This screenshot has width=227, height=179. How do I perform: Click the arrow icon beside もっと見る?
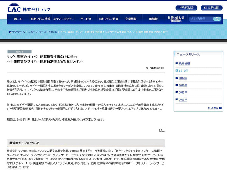[219, 108]
